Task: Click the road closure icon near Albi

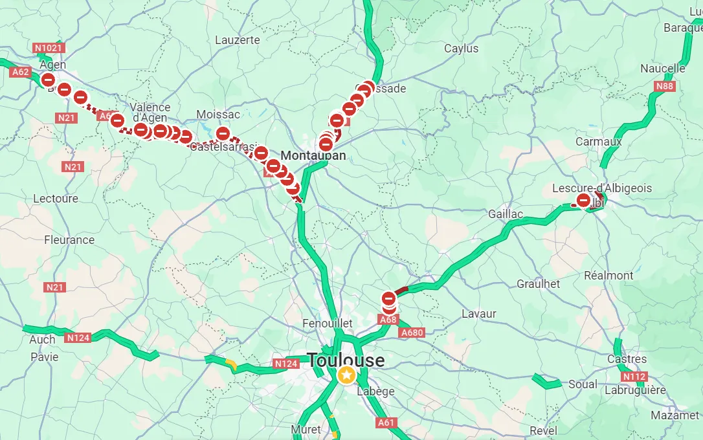Action: tap(583, 200)
